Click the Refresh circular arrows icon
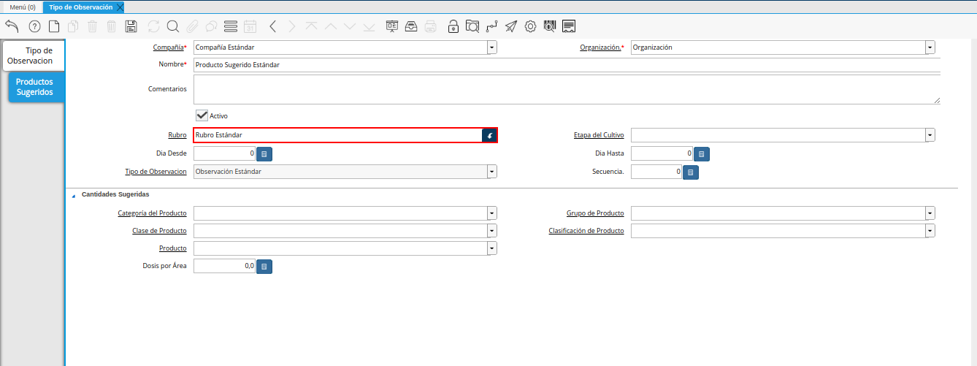Screen dimensions: 977x366 (x=153, y=26)
